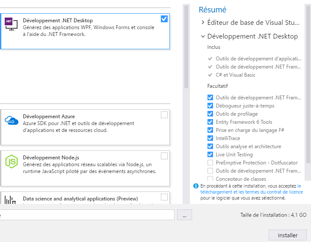311x242 pixels.
Task: Click the Data science chart icon
Action: tap(10, 200)
